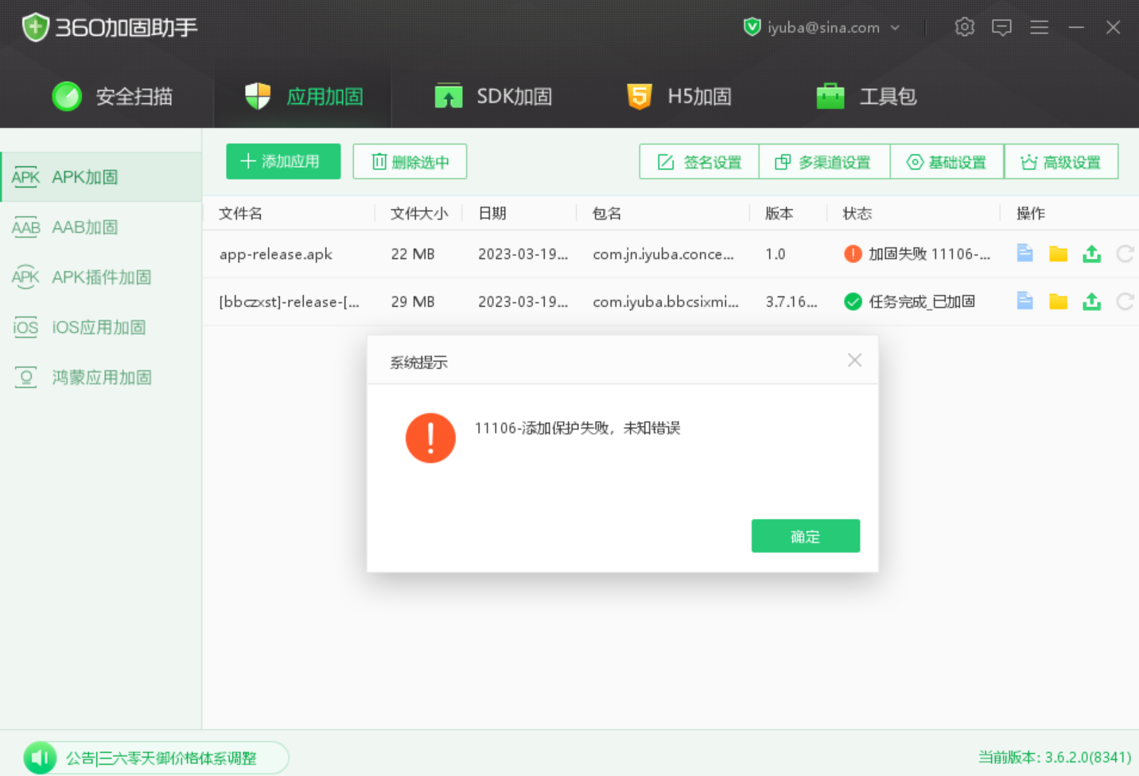Click 版本 column header
The image size is (1139, 776).
[779, 213]
